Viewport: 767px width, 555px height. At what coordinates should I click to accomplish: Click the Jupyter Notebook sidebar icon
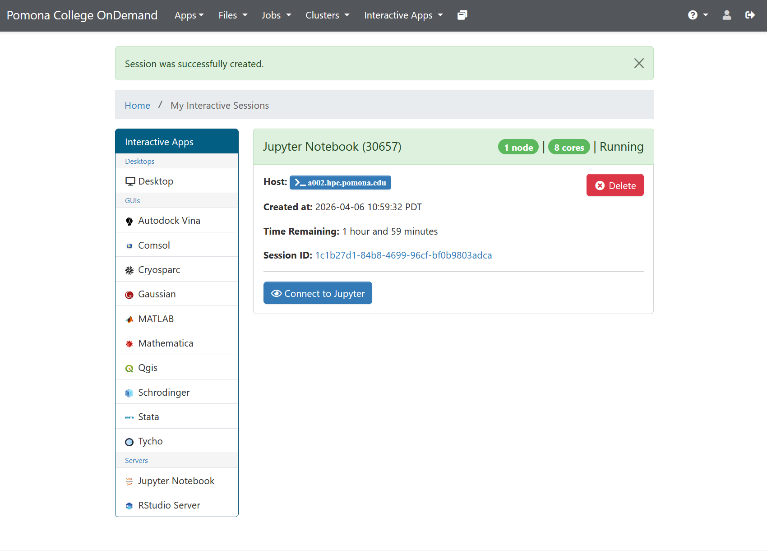tap(129, 481)
